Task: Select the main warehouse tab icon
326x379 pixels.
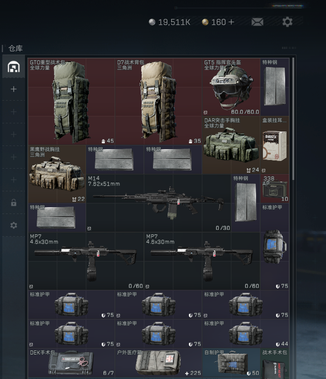Action: 14,67
